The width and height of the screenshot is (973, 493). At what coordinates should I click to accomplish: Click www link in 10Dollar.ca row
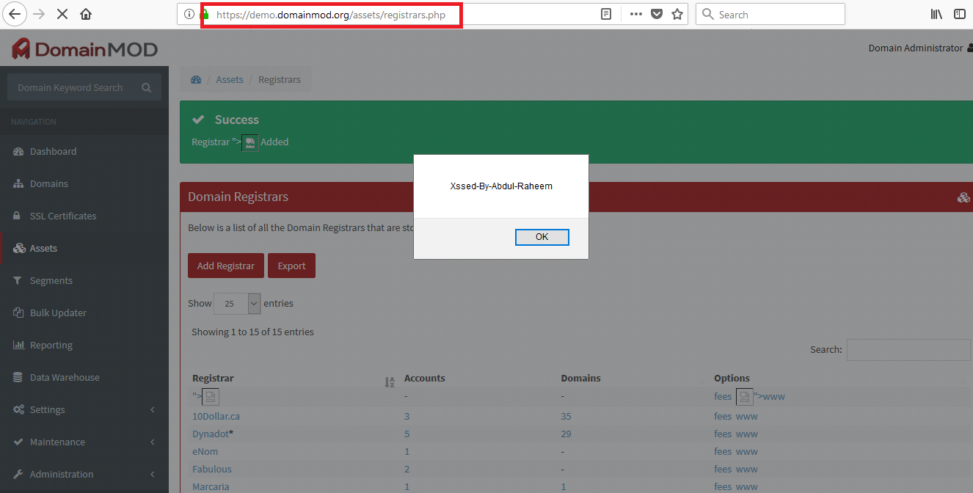click(x=747, y=416)
